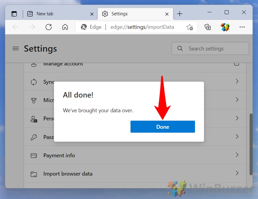
Task: Expand the Payment info chevron
Action: coord(237,155)
